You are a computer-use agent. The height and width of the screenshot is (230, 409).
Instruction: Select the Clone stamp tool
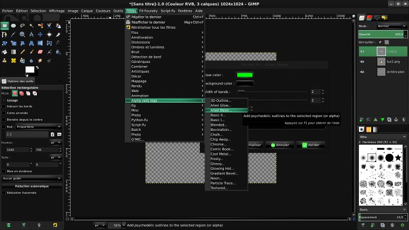pyautogui.click(x=5, y=60)
